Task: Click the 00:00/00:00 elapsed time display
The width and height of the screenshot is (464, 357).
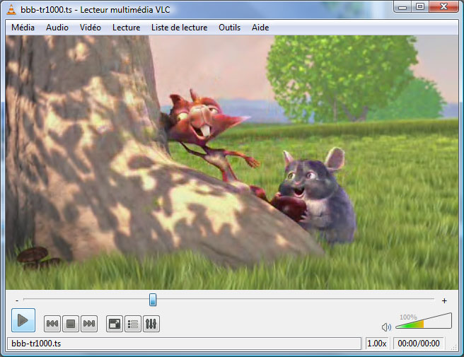Action: click(x=418, y=344)
